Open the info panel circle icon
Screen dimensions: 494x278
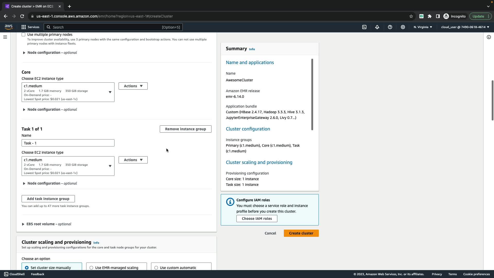[489, 37]
